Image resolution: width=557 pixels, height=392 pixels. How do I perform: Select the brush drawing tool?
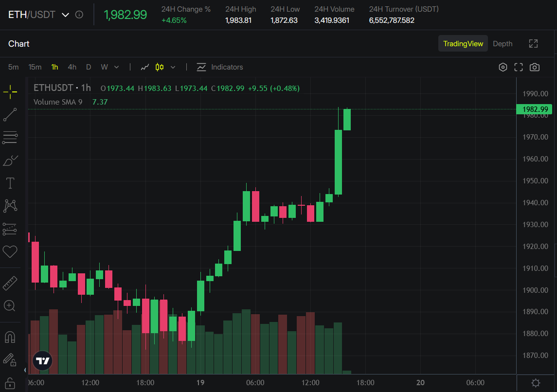pyautogui.click(x=10, y=160)
